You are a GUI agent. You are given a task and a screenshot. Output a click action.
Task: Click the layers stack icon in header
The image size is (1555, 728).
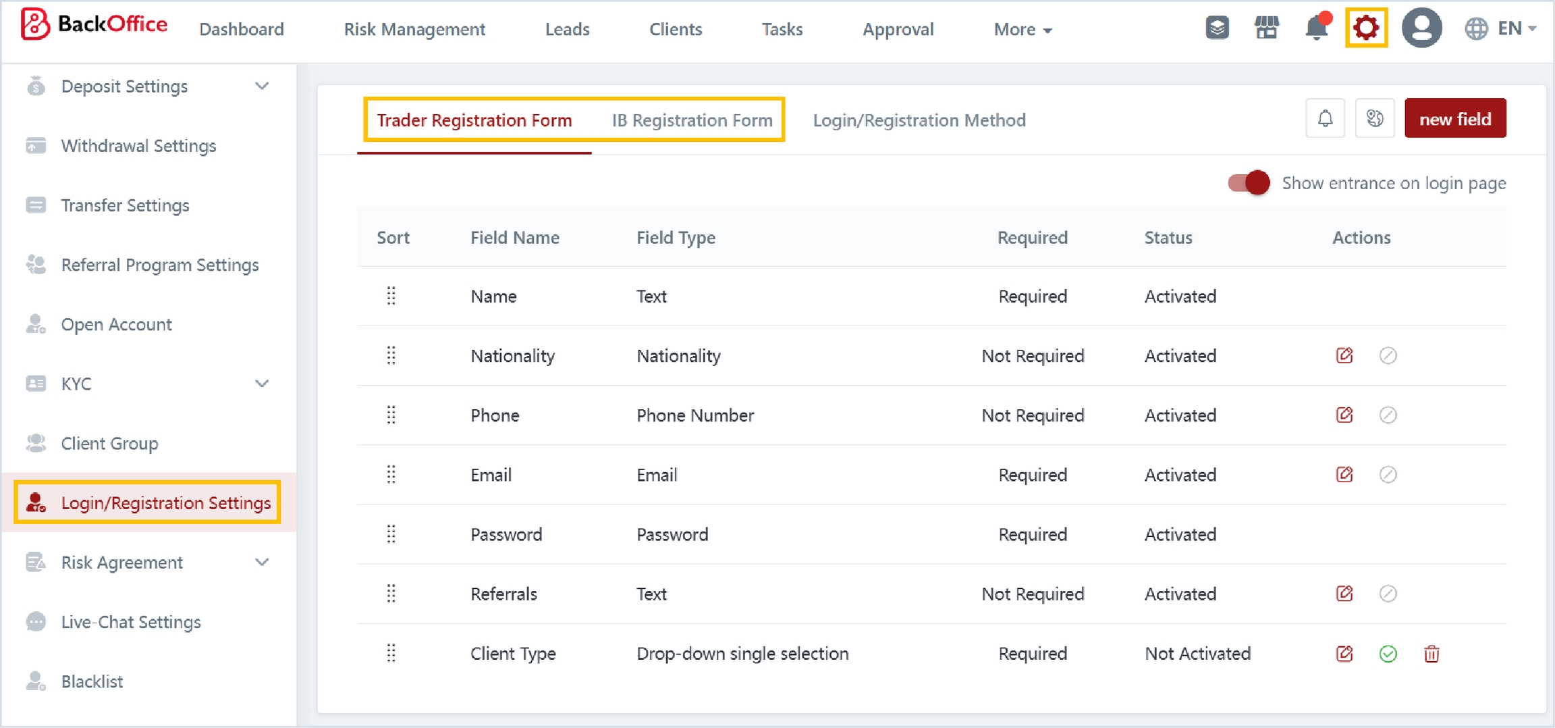1217,28
